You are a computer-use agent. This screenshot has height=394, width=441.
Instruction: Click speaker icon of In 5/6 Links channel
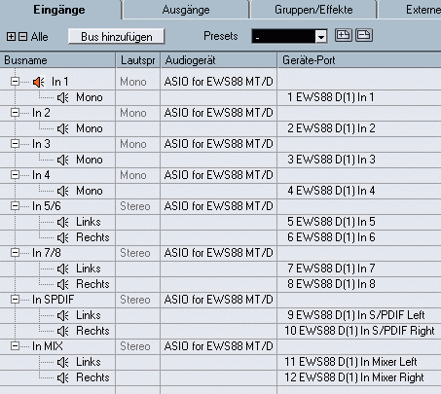[x=63, y=222]
